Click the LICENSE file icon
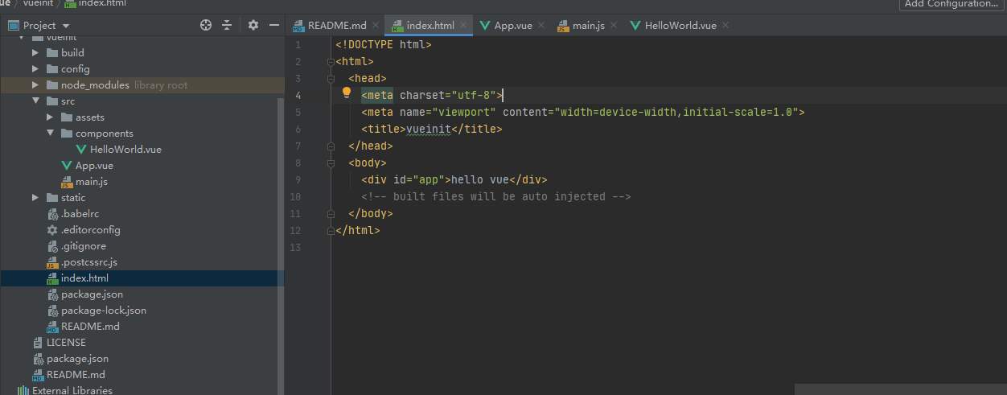The height and width of the screenshot is (395, 1007). click(38, 343)
